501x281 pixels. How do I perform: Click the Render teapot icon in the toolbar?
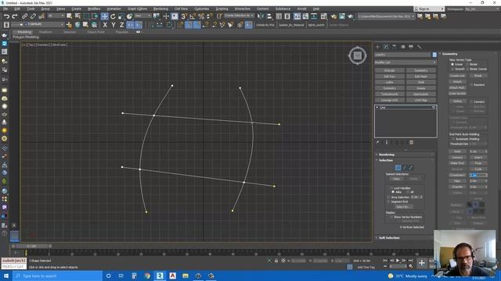pyautogui.click(x=351, y=16)
